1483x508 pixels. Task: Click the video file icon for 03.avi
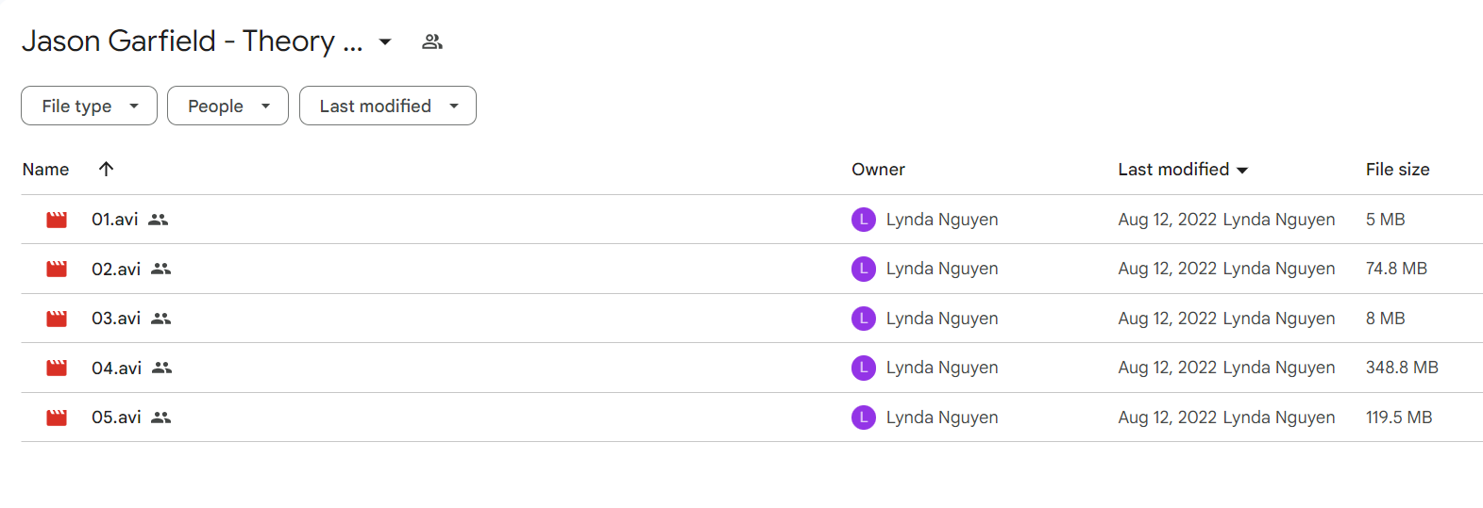point(57,319)
